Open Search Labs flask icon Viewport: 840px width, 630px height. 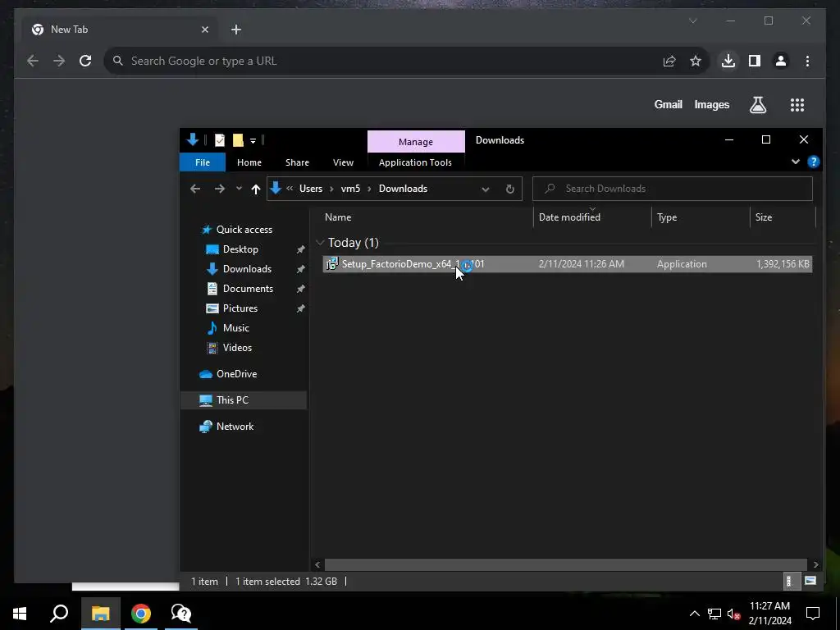click(x=757, y=105)
